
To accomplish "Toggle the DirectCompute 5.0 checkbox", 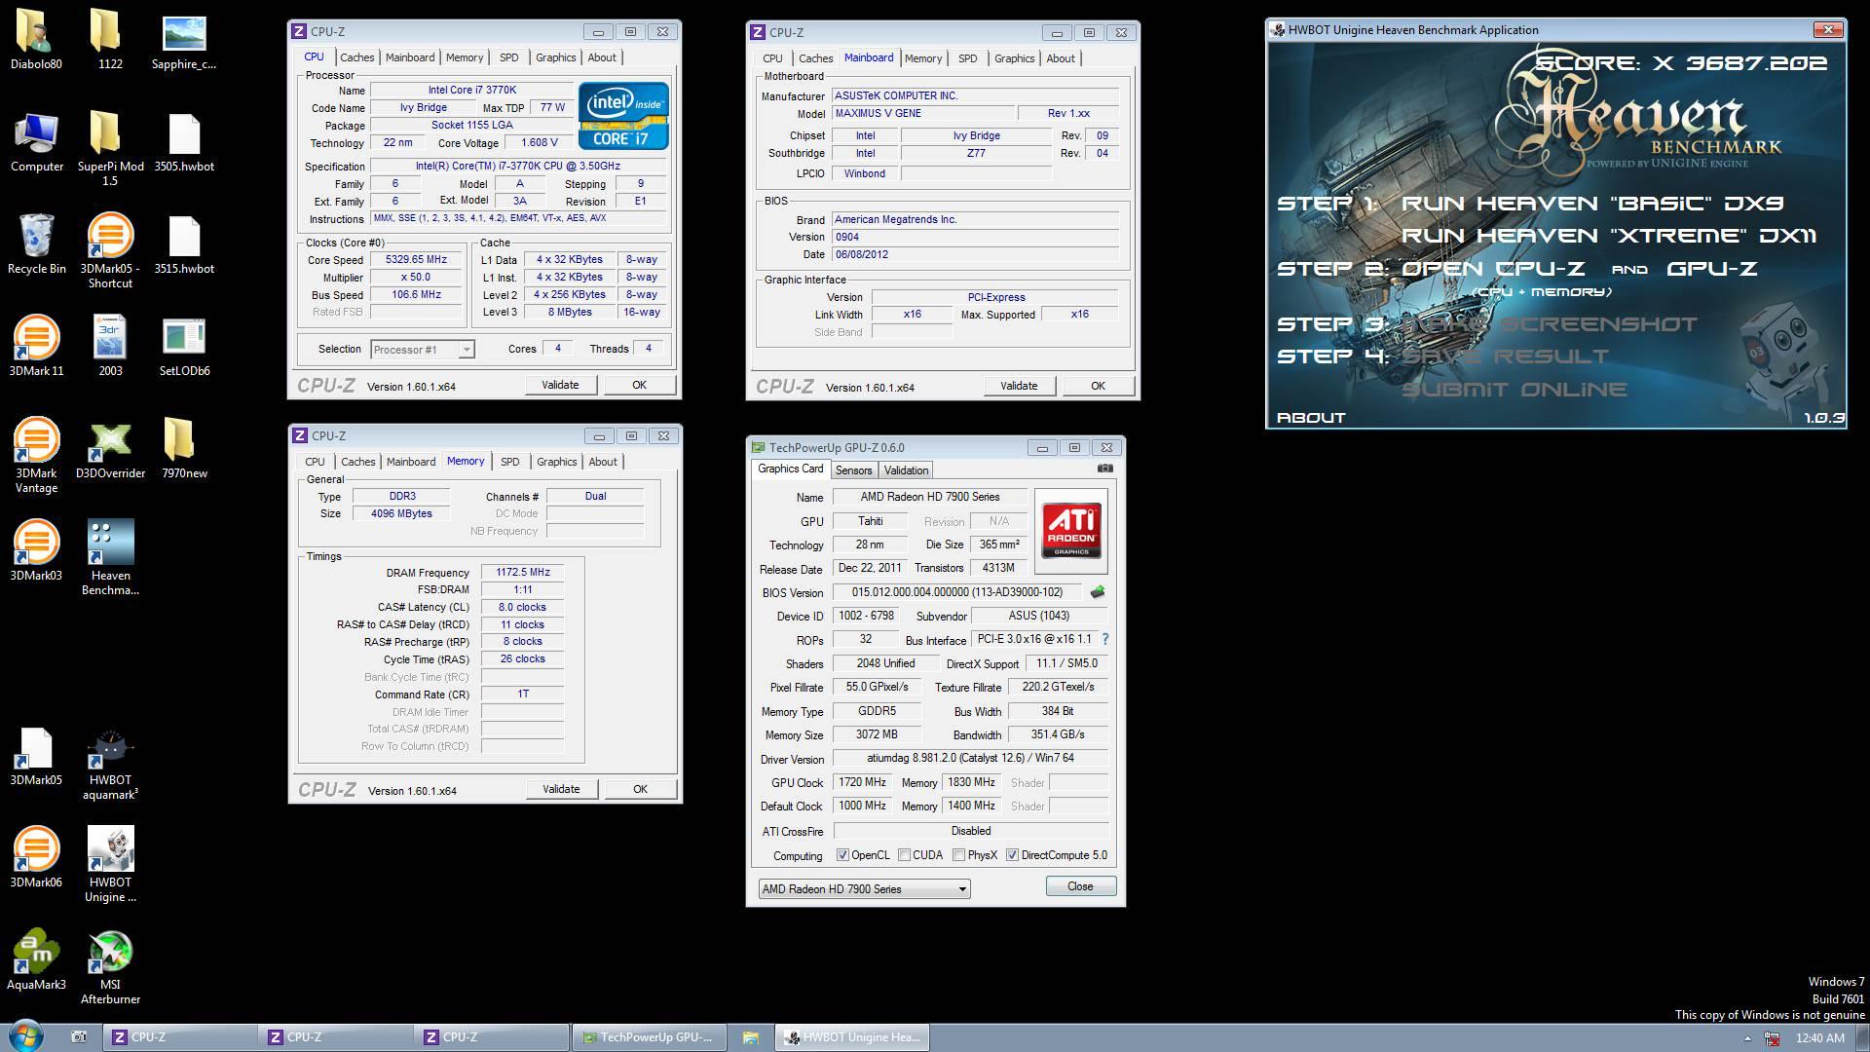I will coord(1012,855).
